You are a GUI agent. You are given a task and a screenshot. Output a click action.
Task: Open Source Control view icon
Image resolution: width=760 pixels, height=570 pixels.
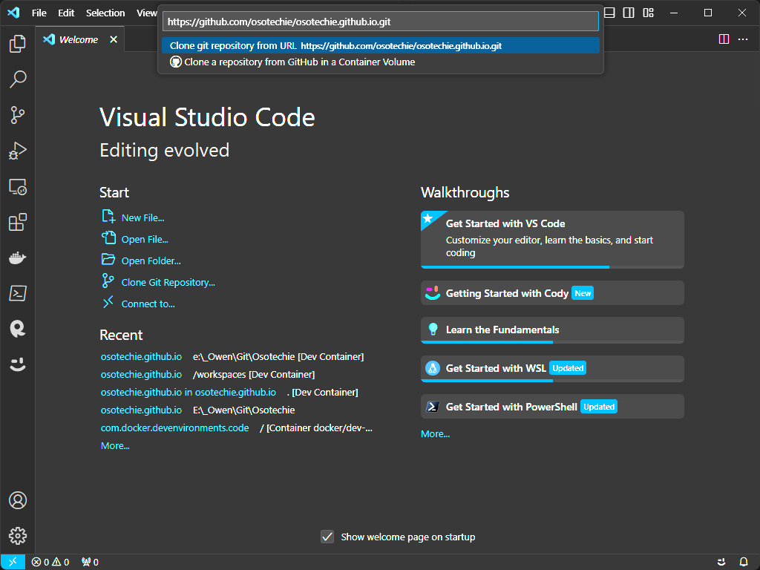click(x=17, y=115)
